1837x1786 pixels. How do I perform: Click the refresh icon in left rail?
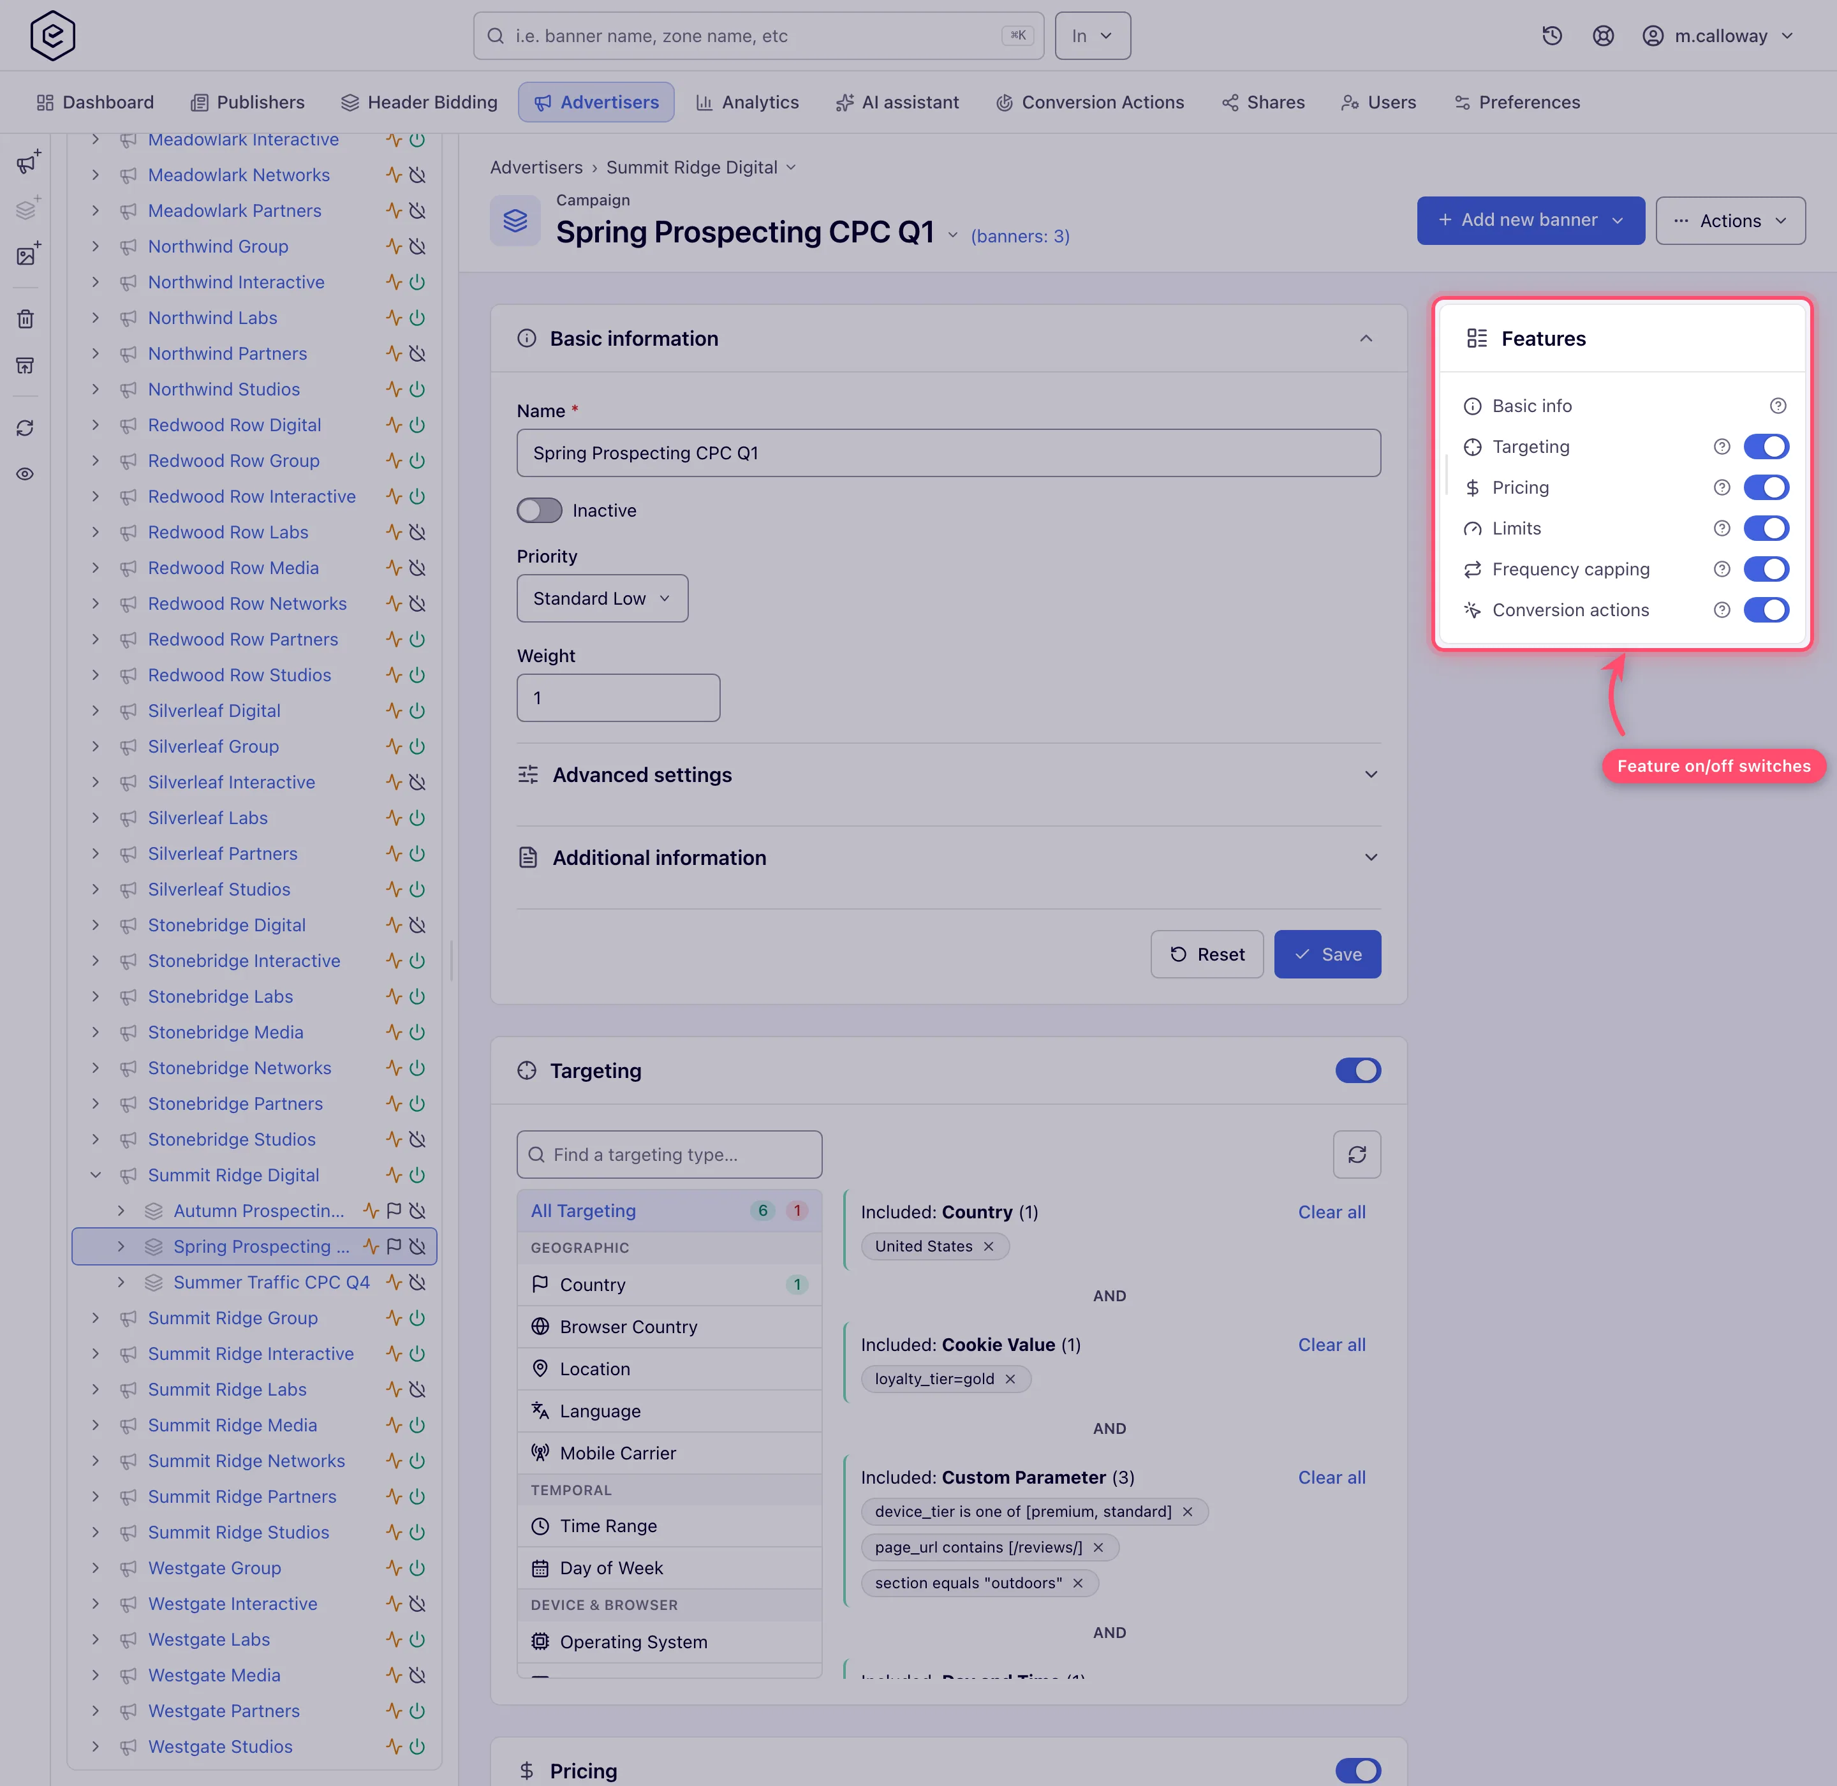(x=26, y=428)
